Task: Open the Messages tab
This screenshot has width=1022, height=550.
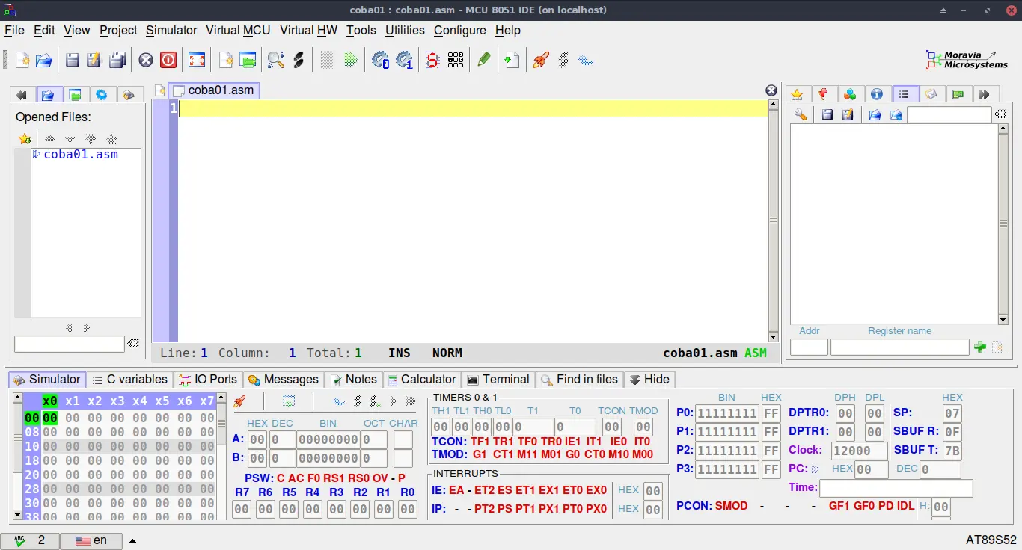Action: pyautogui.click(x=284, y=380)
